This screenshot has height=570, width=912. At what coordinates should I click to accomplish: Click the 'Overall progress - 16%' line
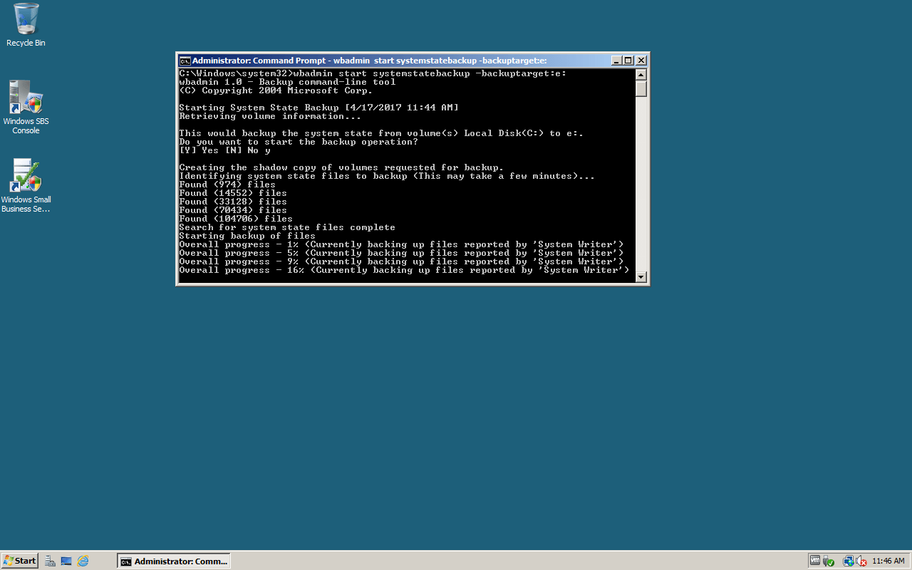coord(404,270)
